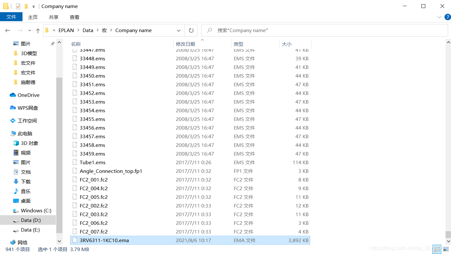Select the file Tube1.ems
Image resolution: width=451 pixels, height=254 pixels.
[93, 162]
